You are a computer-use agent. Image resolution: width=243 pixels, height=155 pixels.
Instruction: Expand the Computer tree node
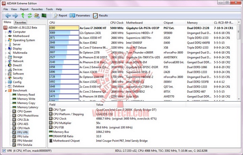(x=6, y=32)
